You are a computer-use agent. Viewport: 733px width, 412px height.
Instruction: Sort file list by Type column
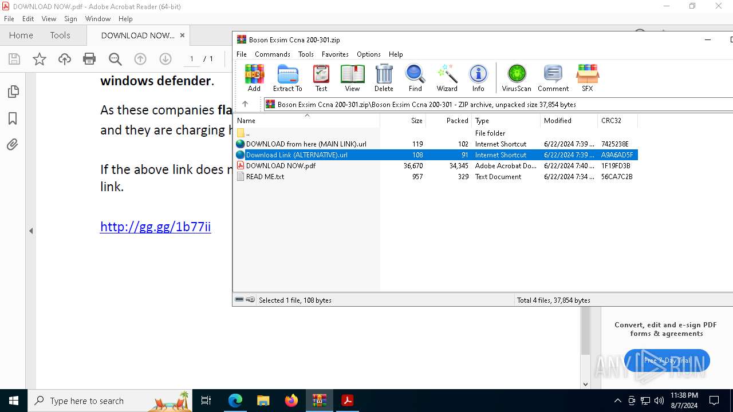point(506,120)
